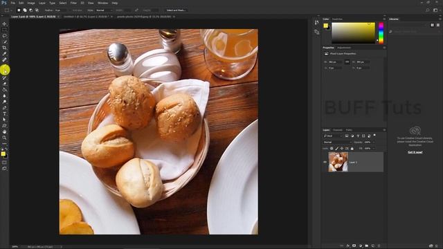Select the Rectangle shape tool
Screen dimensions: 443x249
click(4, 126)
